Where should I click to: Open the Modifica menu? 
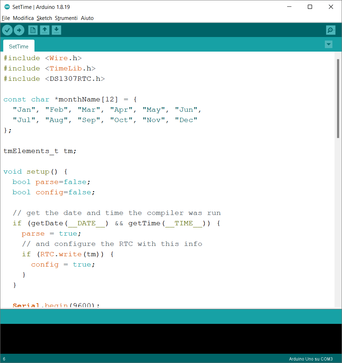(x=23, y=18)
